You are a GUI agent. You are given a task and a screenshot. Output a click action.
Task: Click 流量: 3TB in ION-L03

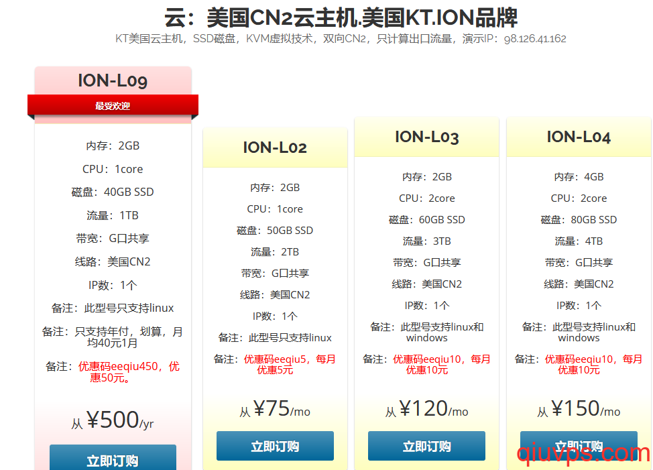click(426, 241)
